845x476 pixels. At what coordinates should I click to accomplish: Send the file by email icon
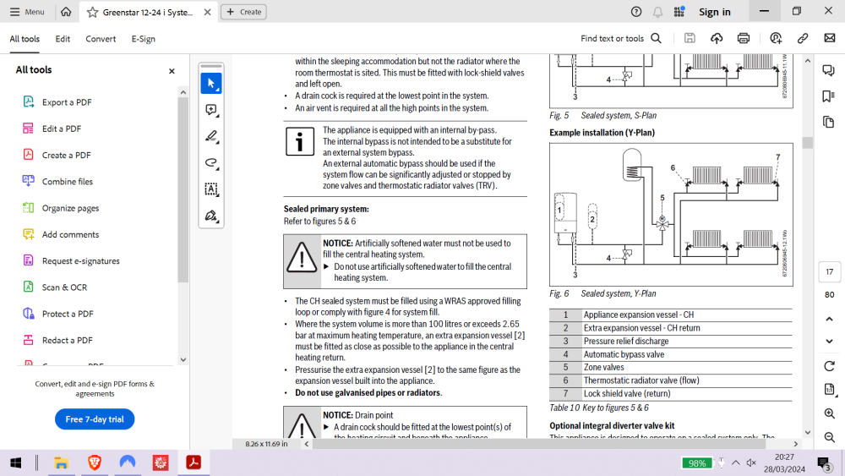point(830,38)
